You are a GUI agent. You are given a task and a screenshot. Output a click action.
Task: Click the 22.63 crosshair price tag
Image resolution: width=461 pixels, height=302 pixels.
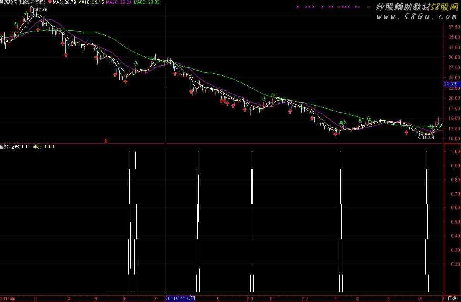450,84
